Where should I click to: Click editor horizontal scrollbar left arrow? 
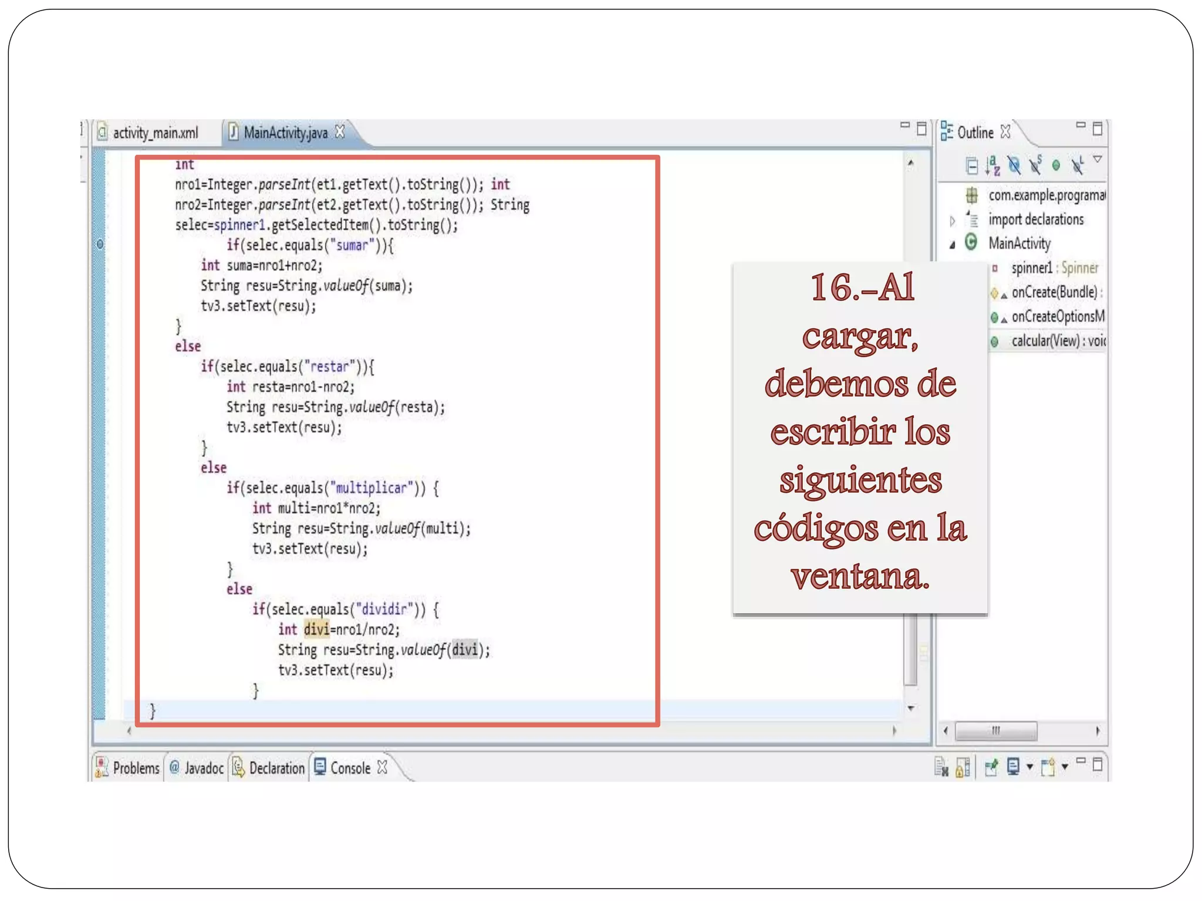pyautogui.click(x=129, y=731)
